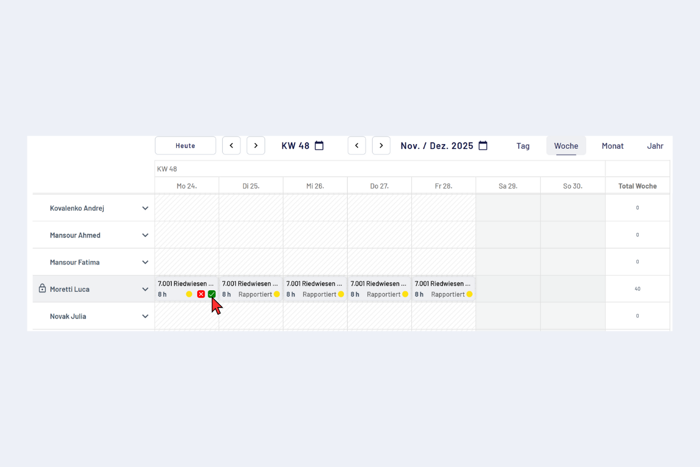Go to previous month with left arrow
700x467 pixels.
(x=357, y=146)
